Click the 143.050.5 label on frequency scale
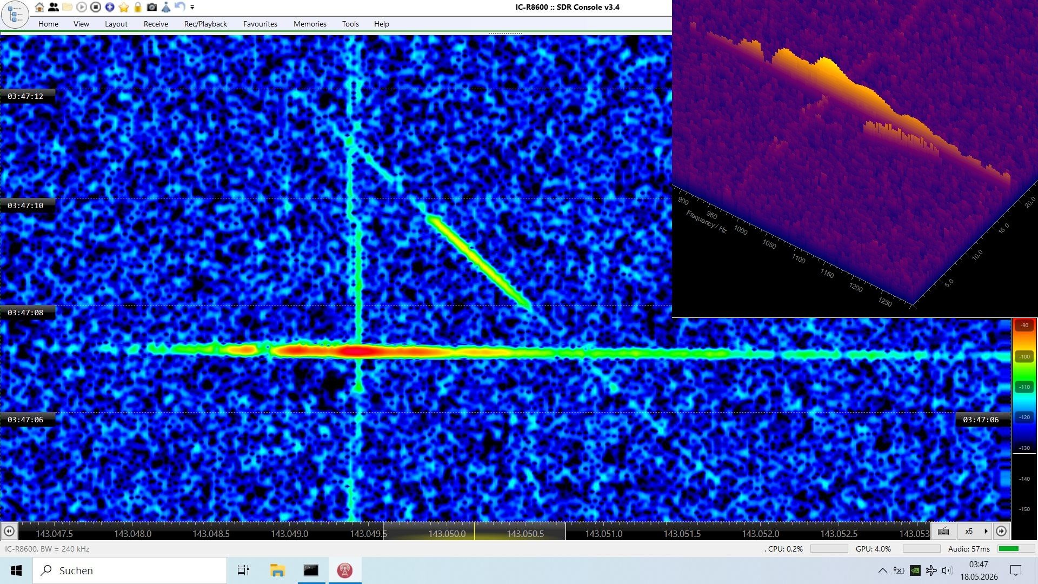This screenshot has height=584, width=1038. (525, 534)
